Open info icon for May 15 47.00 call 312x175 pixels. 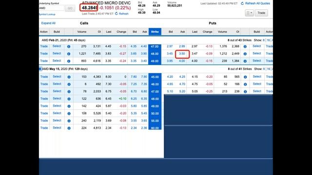(69, 92)
